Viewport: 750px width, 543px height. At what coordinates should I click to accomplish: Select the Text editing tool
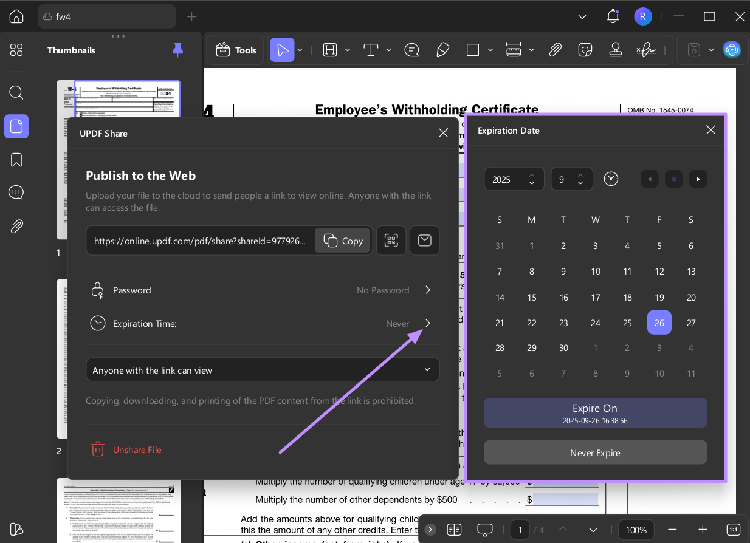point(371,50)
